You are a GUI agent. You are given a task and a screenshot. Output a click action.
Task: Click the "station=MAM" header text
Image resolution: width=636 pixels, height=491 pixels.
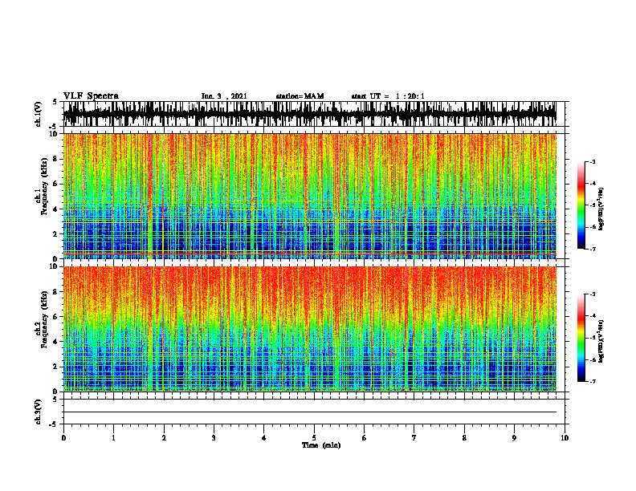tap(300, 96)
